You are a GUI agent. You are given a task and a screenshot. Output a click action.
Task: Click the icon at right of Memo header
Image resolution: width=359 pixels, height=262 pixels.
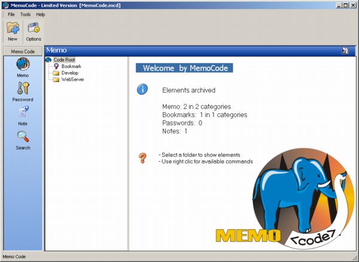[345, 51]
